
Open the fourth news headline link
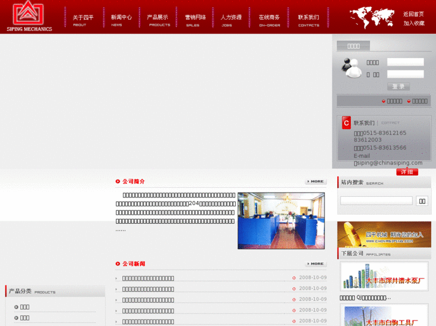148,310
